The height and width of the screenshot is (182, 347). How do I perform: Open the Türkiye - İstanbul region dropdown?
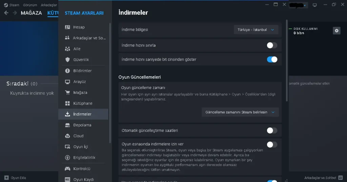pyautogui.click(x=256, y=30)
